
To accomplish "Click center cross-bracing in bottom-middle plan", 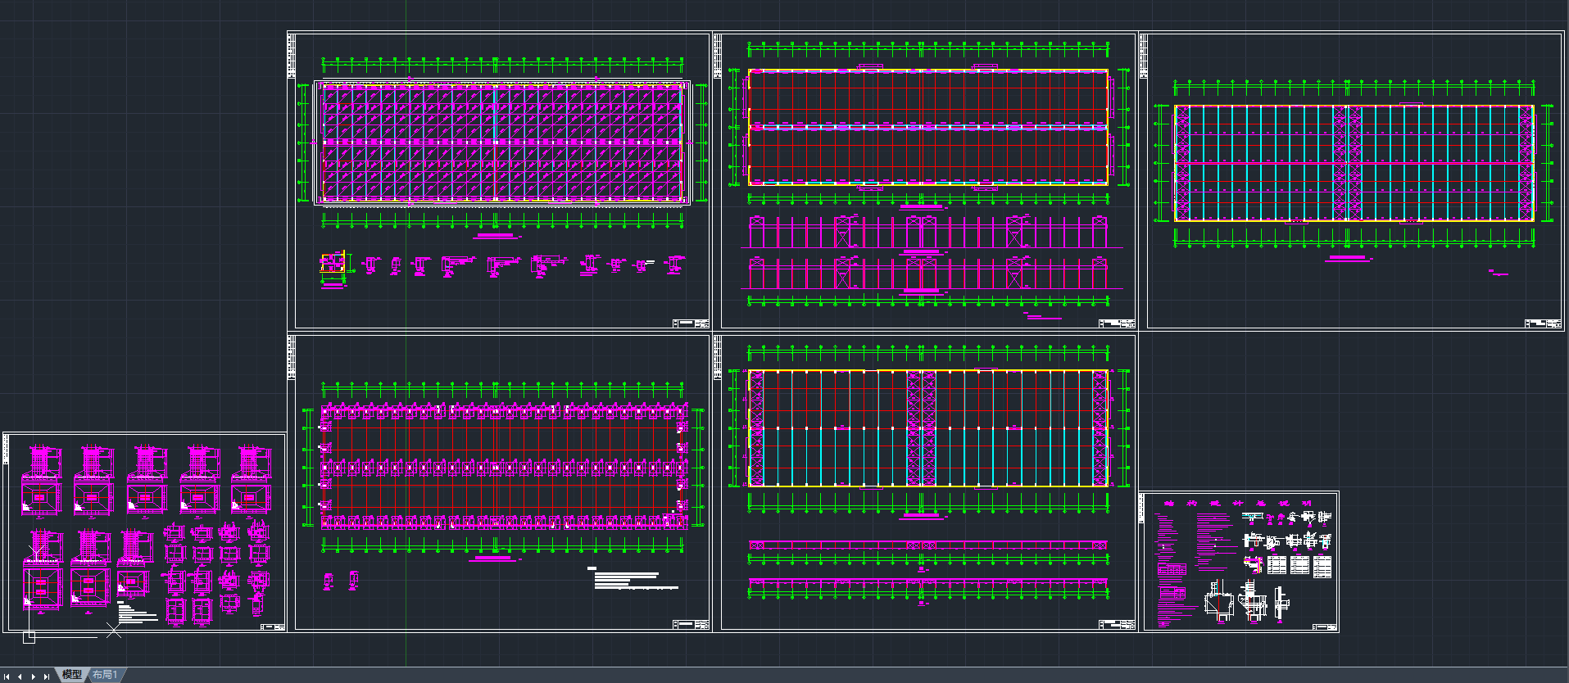I will [921, 428].
